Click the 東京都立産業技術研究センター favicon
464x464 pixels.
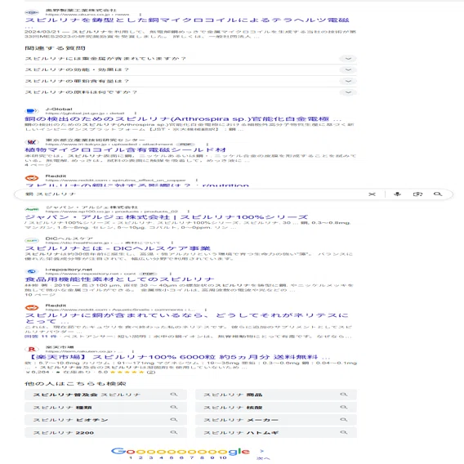point(32,142)
